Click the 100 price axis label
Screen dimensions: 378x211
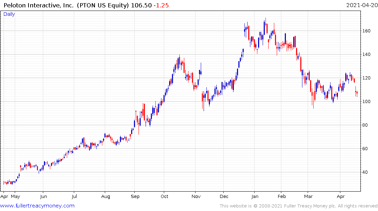366,102
